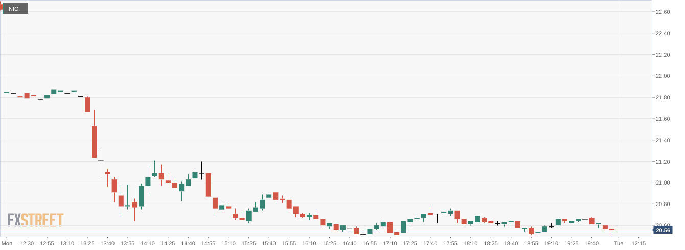The width and height of the screenshot is (685, 250).
Task: Click the 12:15 time axis label
Action: (638, 244)
